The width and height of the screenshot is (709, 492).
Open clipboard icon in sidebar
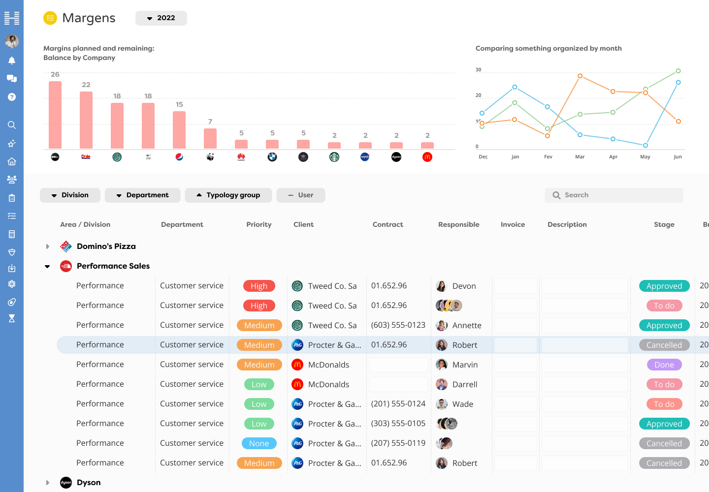[12, 198]
